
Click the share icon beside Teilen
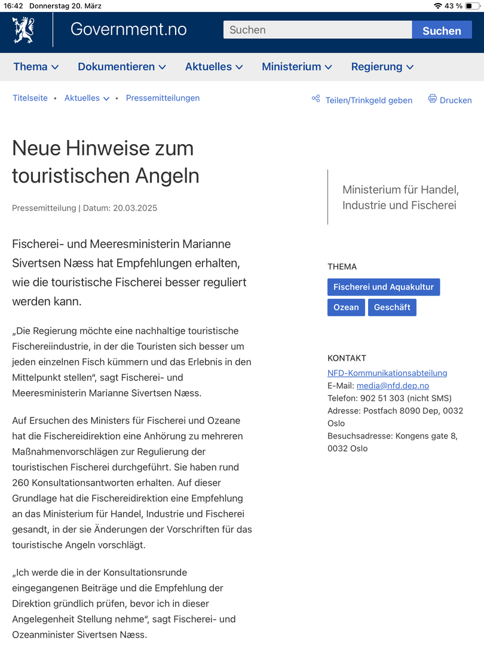[315, 99]
